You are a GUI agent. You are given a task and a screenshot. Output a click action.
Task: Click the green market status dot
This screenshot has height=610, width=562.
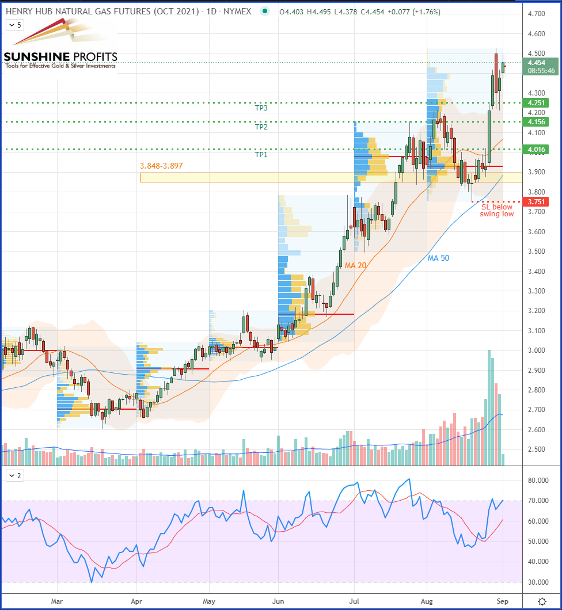(265, 12)
